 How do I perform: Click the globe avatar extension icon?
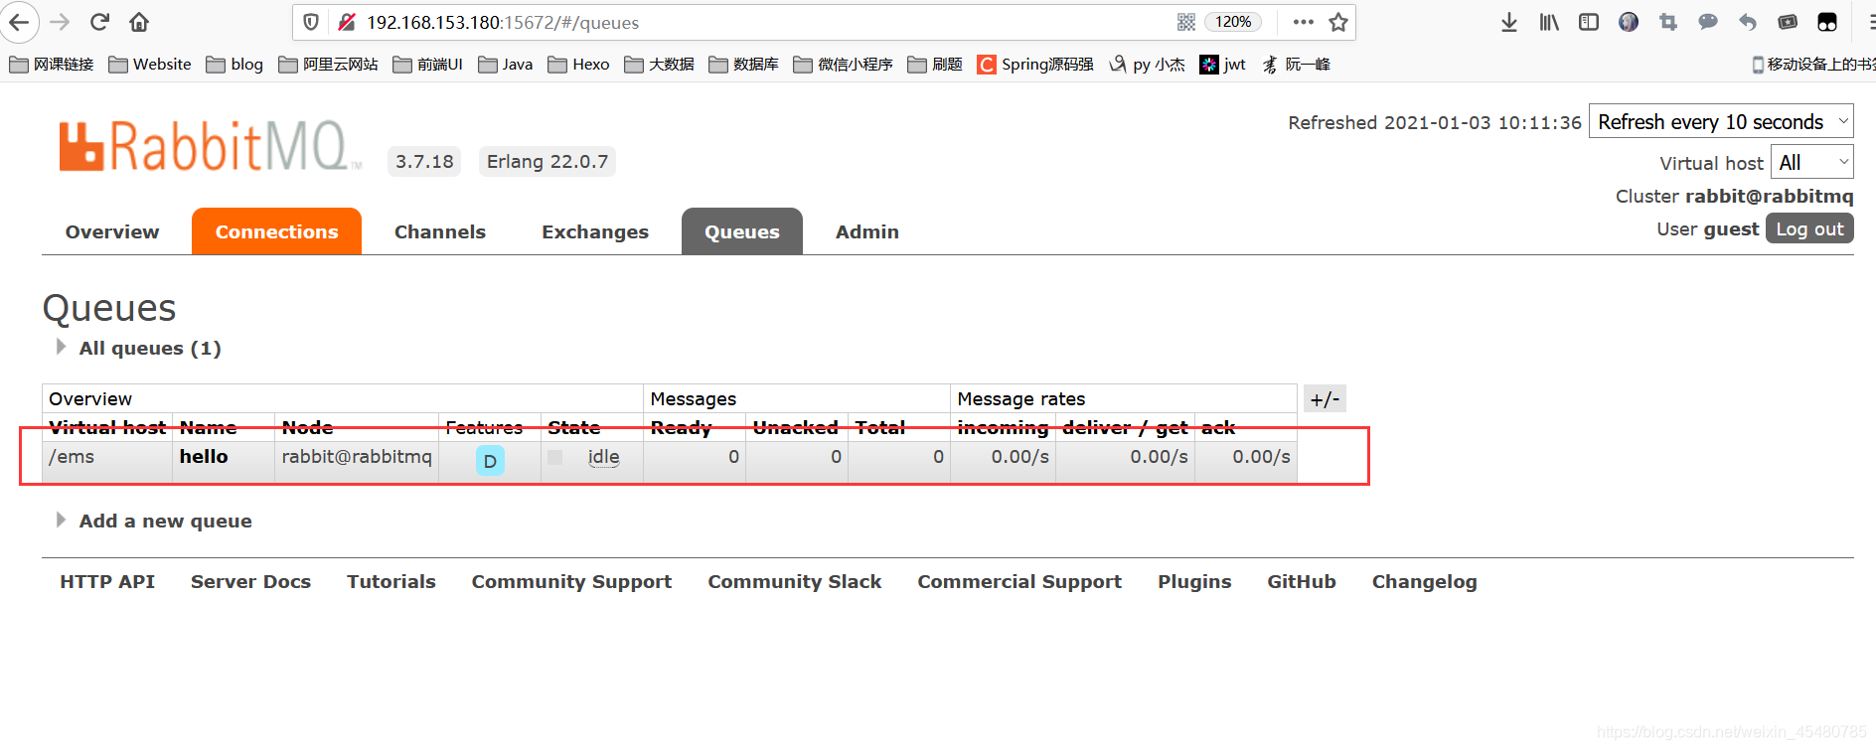1629,22
